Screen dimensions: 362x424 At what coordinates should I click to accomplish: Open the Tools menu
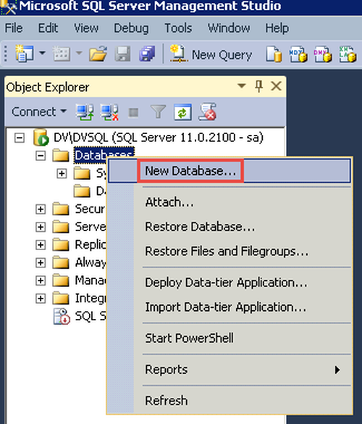click(178, 28)
